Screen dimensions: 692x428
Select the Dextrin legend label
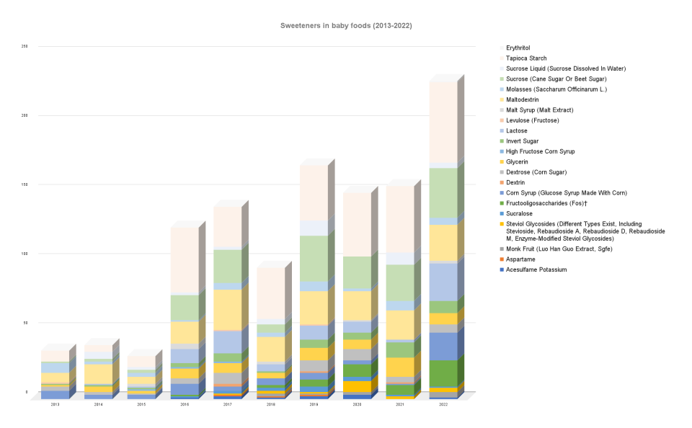518,183
